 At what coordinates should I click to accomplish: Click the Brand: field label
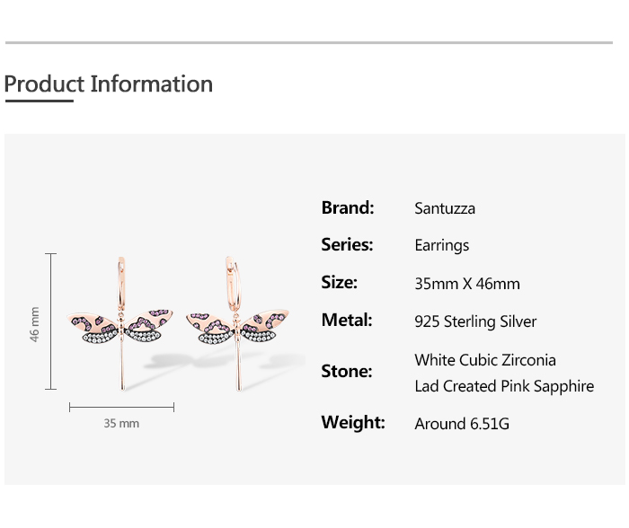(347, 207)
